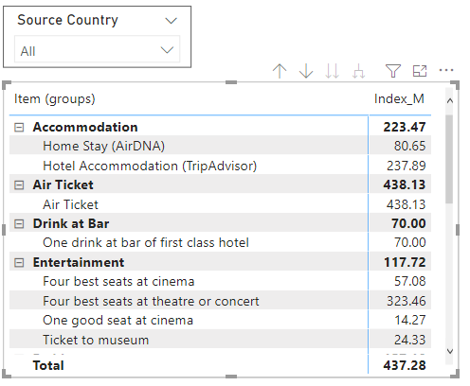The image size is (470, 386).
Task: Click the Accommodation group label
Action: (x=85, y=127)
